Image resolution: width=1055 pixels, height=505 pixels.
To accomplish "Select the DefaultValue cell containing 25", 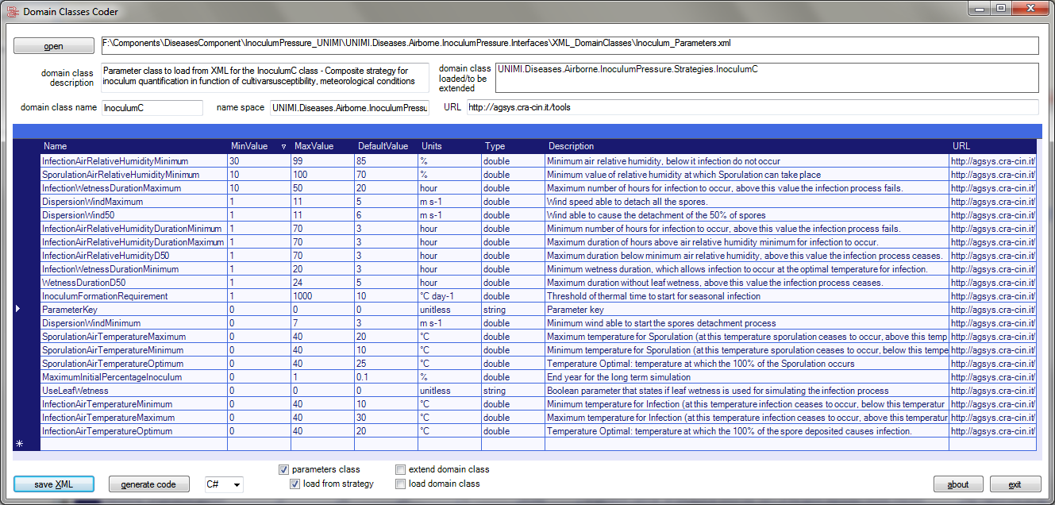I will pyautogui.click(x=386, y=364).
